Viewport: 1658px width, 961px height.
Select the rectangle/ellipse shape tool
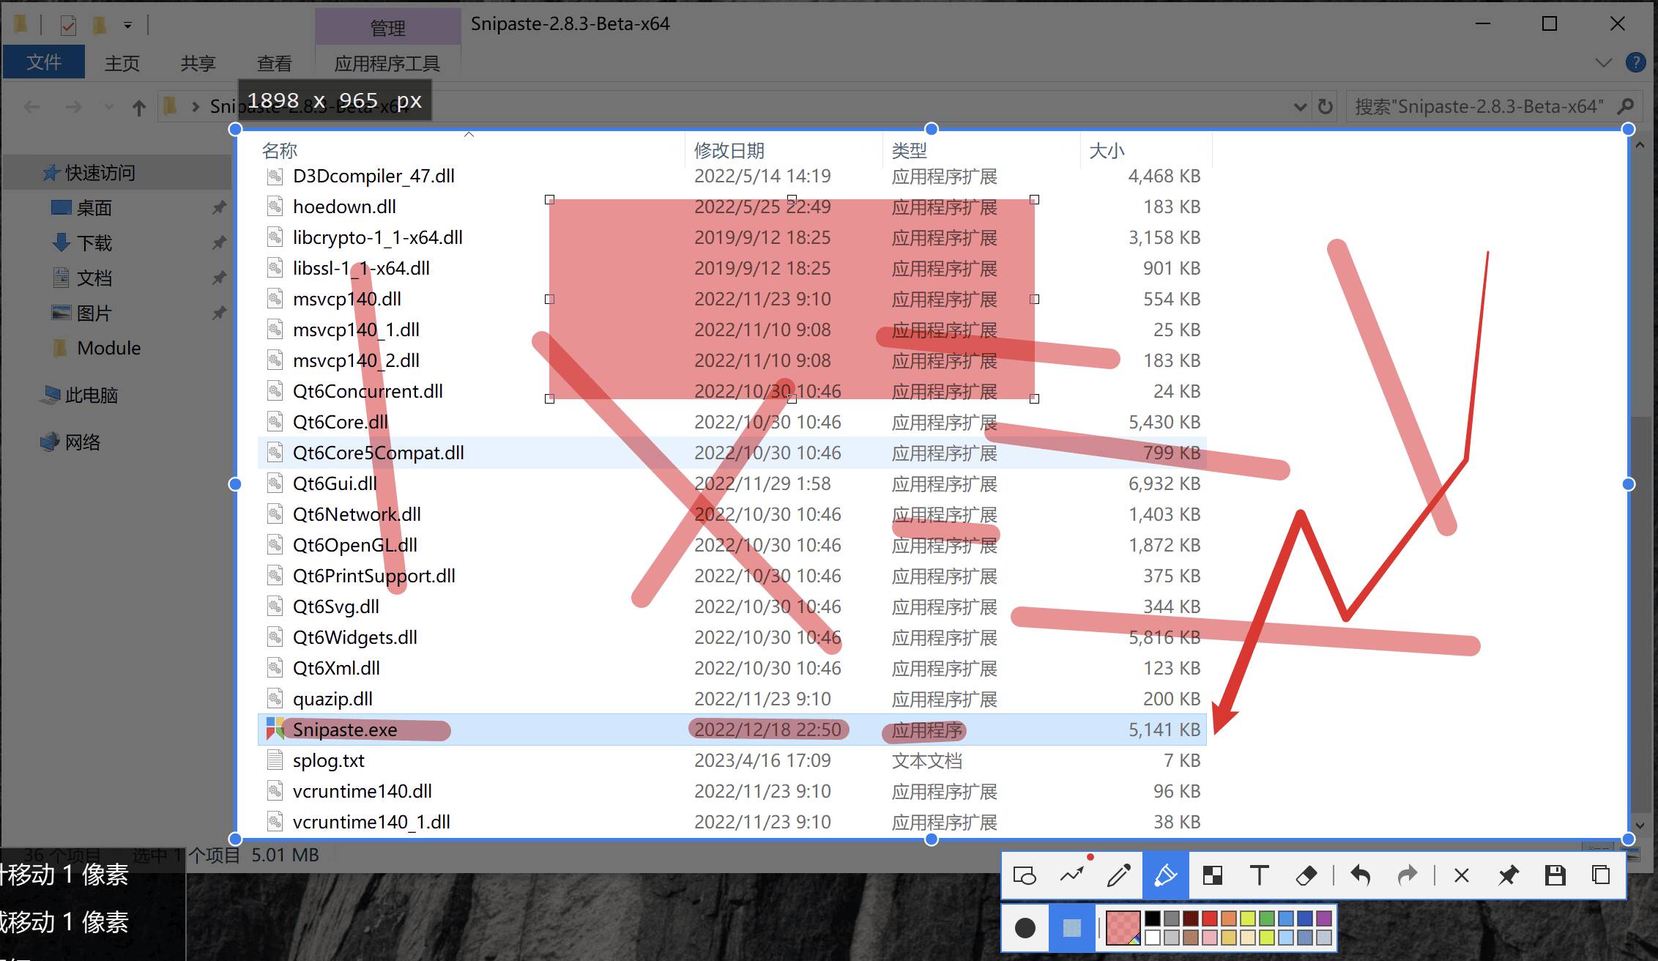pyautogui.click(x=1025, y=875)
